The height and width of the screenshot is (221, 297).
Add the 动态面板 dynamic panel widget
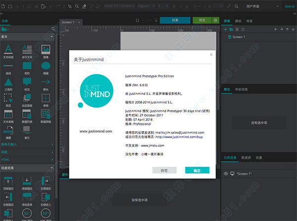coord(27,101)
